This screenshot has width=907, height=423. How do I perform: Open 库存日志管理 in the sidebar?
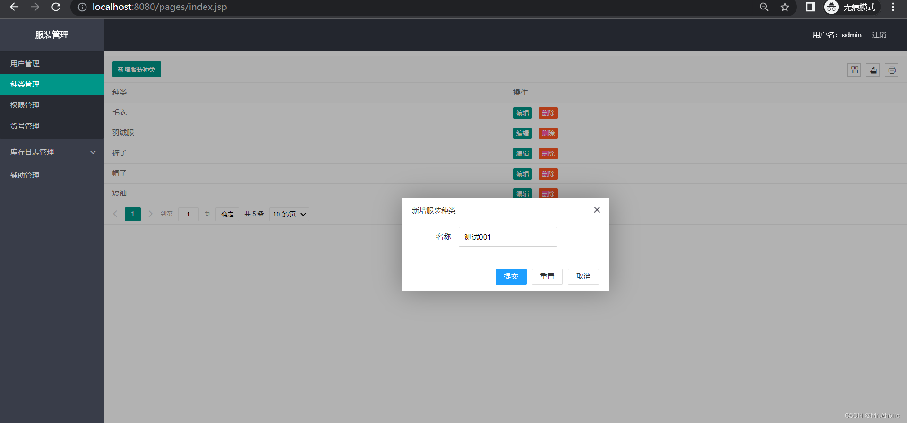point(52,152)
